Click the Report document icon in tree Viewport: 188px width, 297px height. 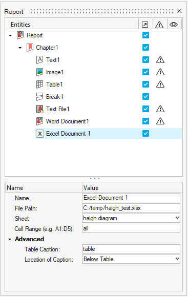point(20,35)
